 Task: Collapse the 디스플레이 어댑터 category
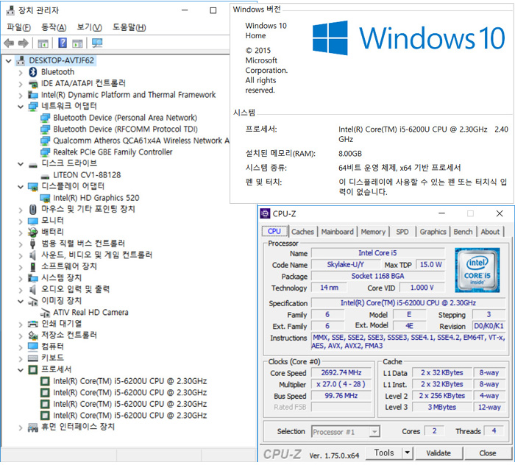tap(21, 187)
